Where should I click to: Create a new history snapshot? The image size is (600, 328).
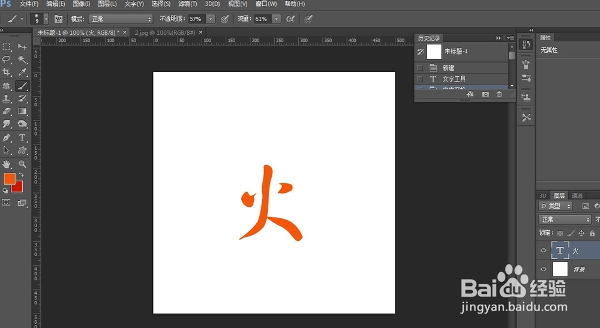tap(485, 94)
